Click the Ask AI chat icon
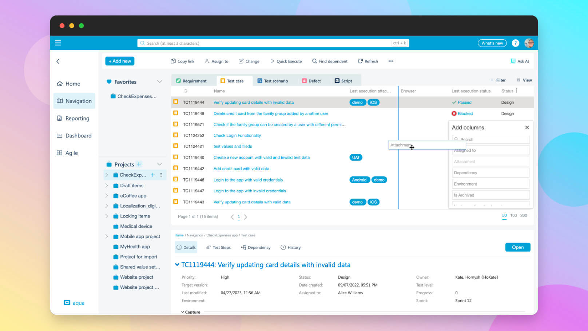This screenshot has height=331, width=588. point(513,61)
